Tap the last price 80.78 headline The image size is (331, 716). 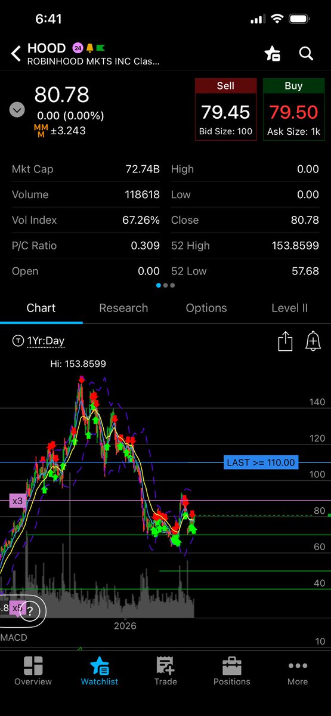click(61, 95)
